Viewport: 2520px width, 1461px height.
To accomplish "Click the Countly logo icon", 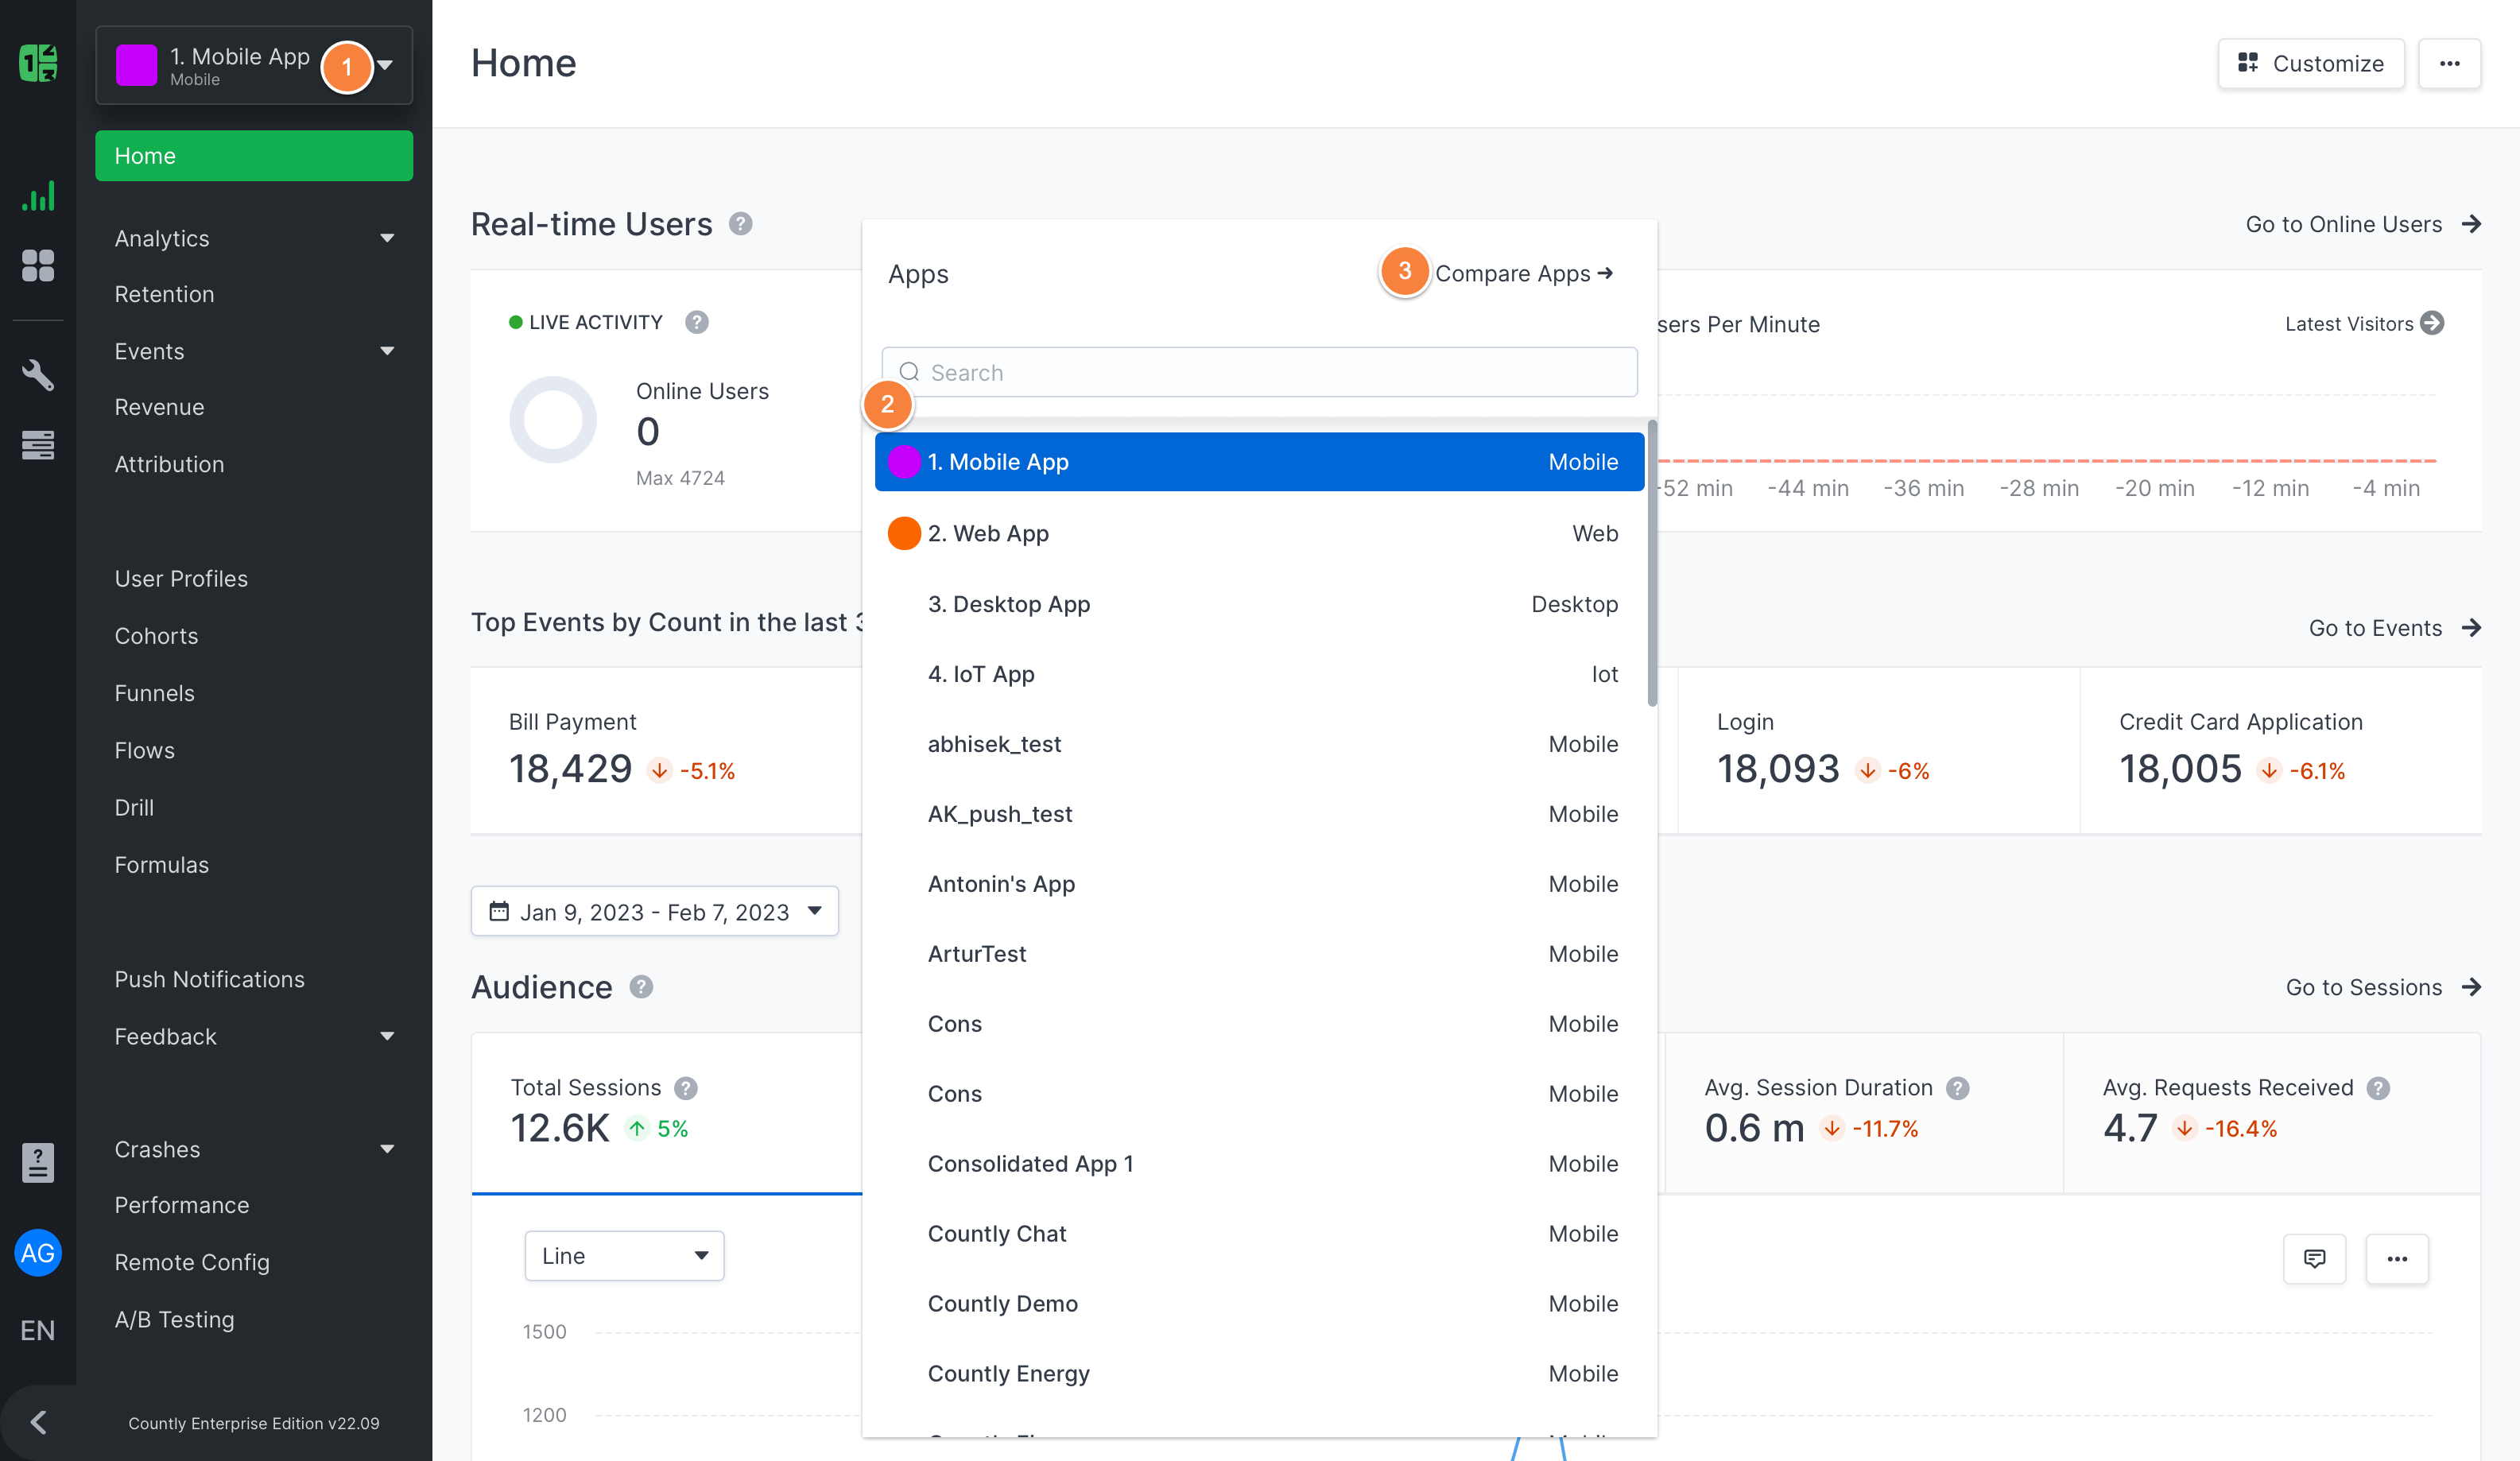I will [x=38, y=63].
